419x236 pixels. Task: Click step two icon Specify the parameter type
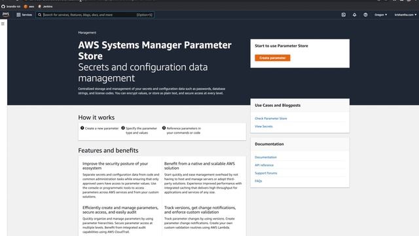tap(123, 128)
